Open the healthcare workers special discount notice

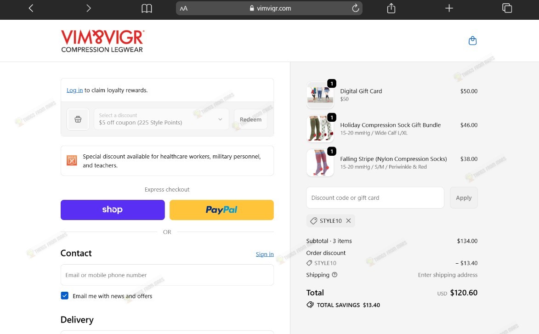[x=167, y=161]
